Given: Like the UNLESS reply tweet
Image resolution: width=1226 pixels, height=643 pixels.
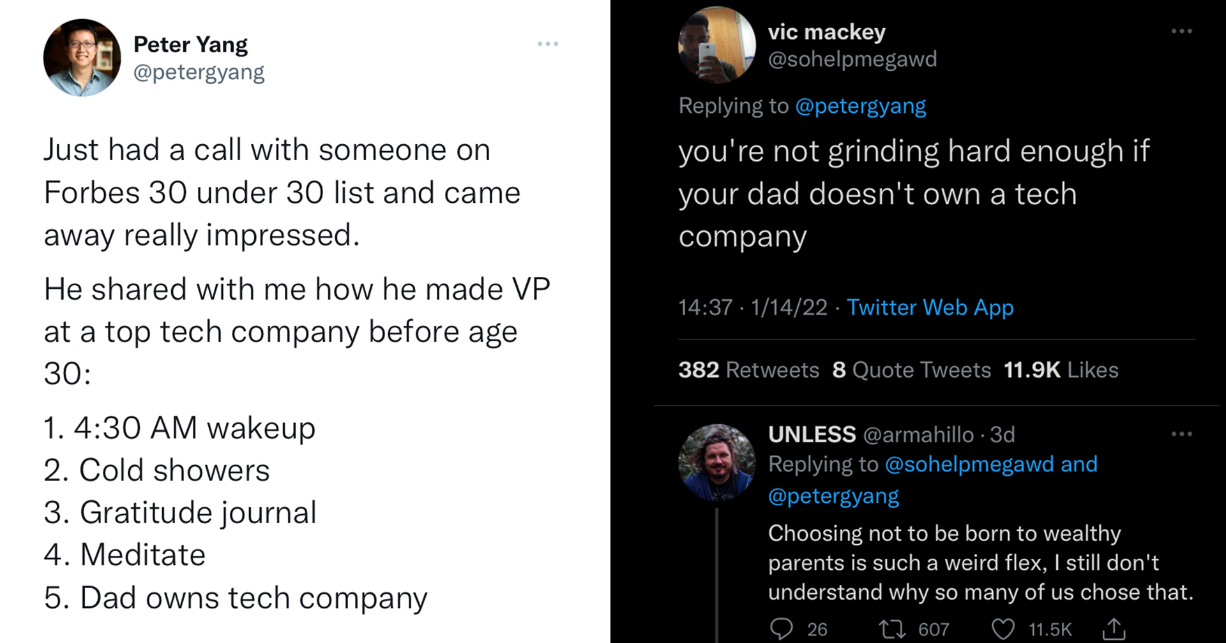Looking at the screenshot, I should point(1003,629).
